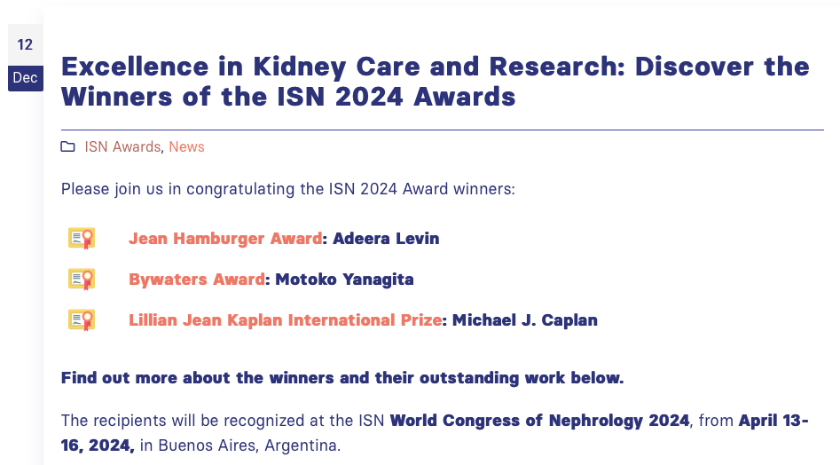Click the Dec month date badge
Viewport: 840px width, 465px height.
pos(25,78)
